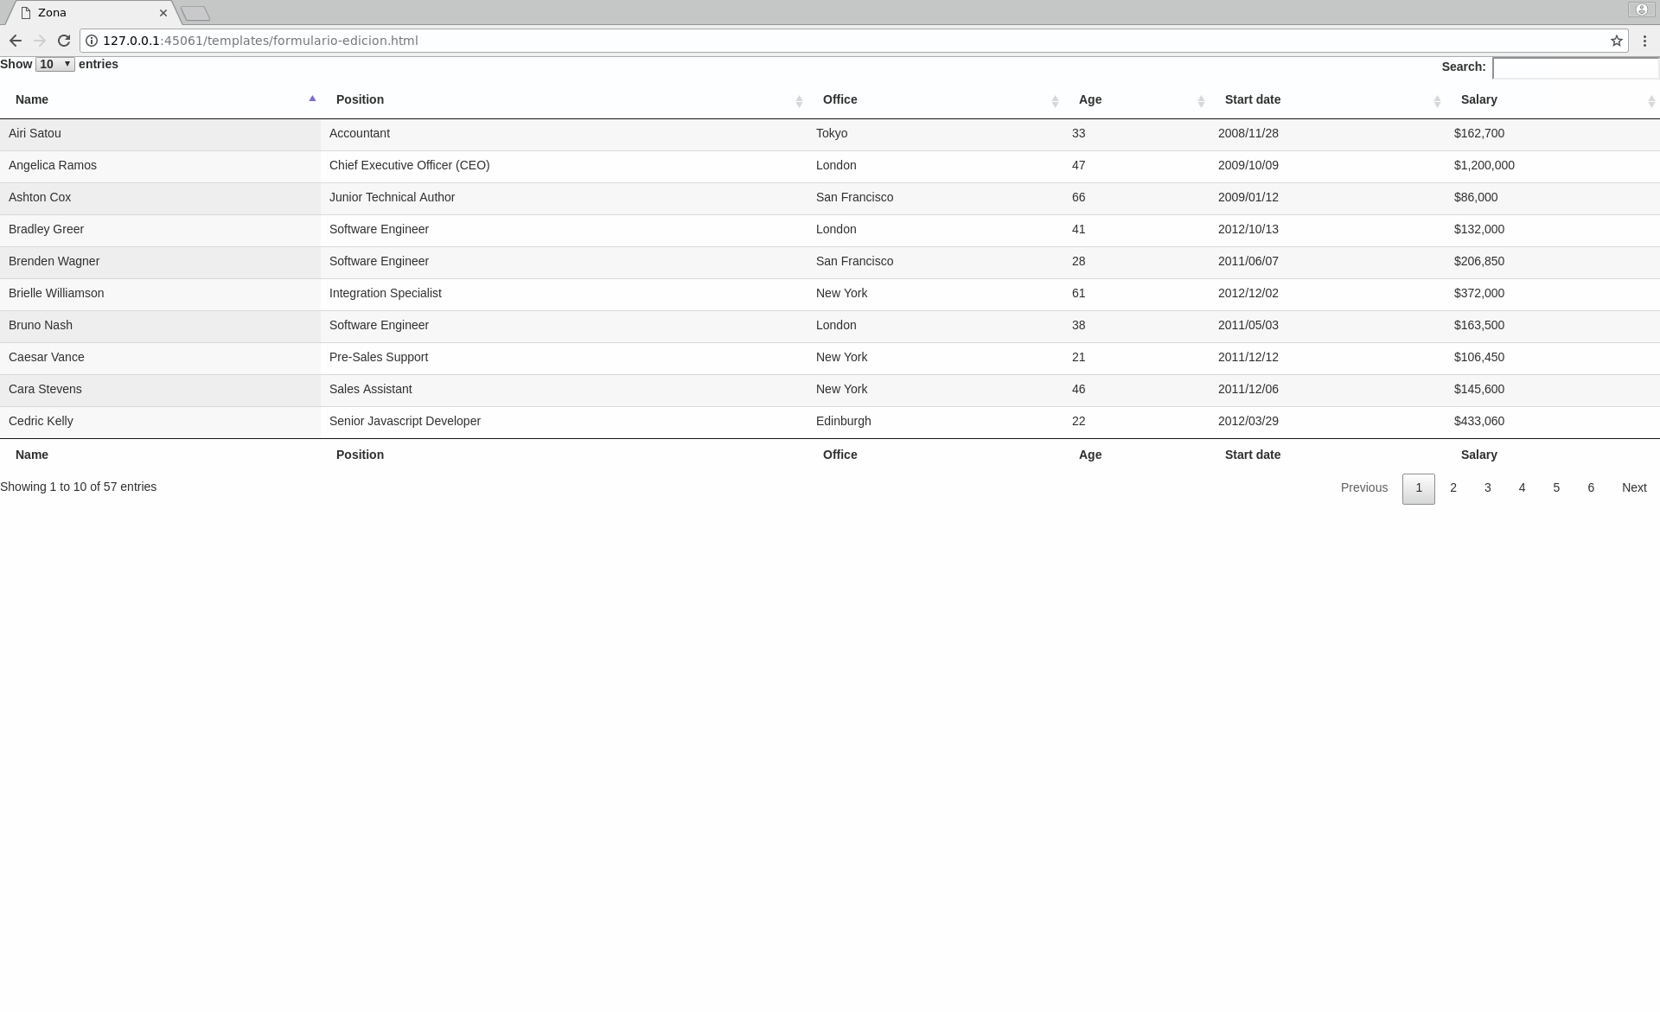Screen dimensions: 1660x1012
Task: Select the Name ascending sort toggle
Action: [x=312, y=99]
